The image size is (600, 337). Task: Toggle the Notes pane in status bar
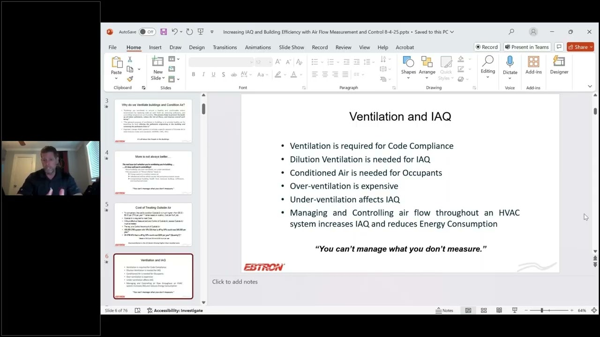(444, 310)
